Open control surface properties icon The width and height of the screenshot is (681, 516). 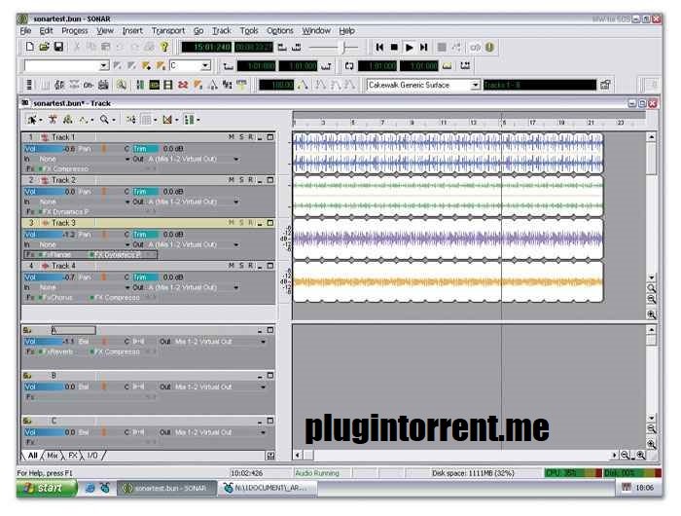click(605, 85)
